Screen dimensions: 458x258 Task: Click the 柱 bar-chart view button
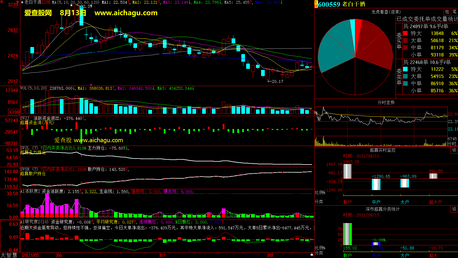[447, 12]
